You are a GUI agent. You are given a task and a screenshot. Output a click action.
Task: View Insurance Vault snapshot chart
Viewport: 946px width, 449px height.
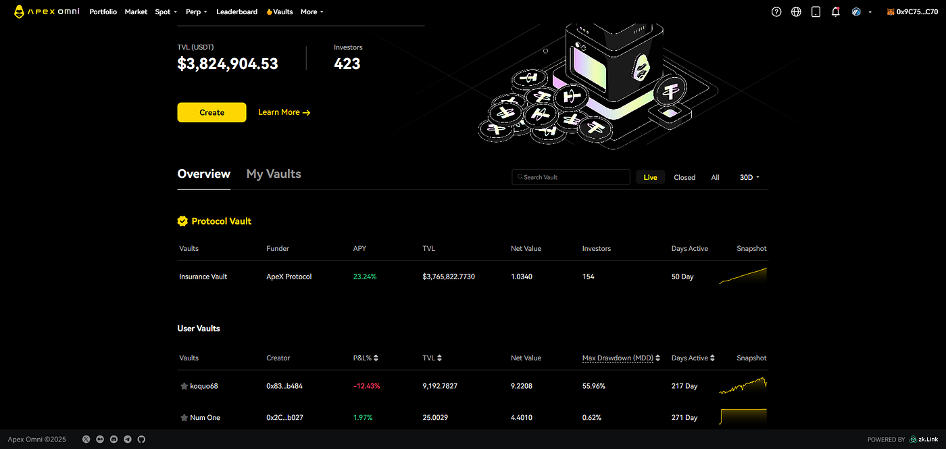click(743, 276)
